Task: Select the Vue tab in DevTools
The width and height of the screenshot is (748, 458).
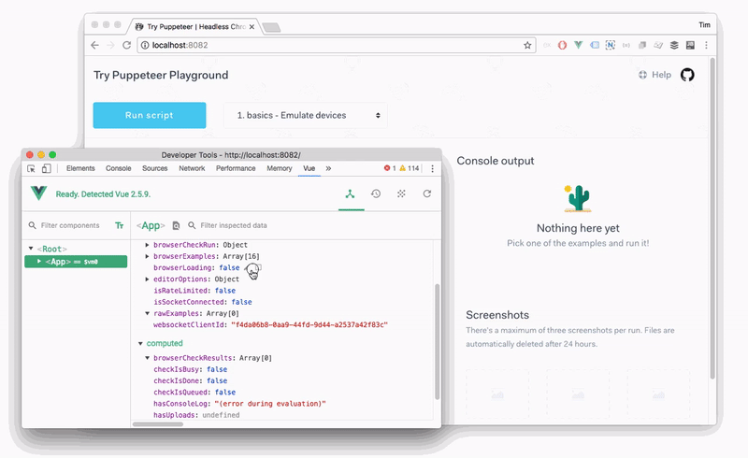Action: coord(309,168)
